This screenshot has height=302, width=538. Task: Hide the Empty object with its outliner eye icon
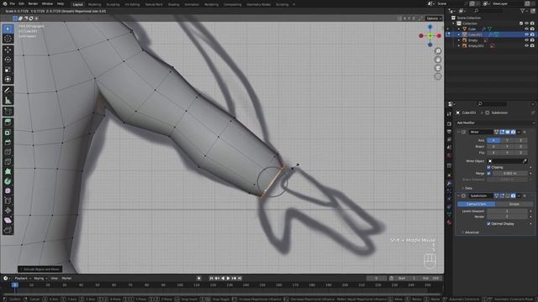click(x=526, y=40)
